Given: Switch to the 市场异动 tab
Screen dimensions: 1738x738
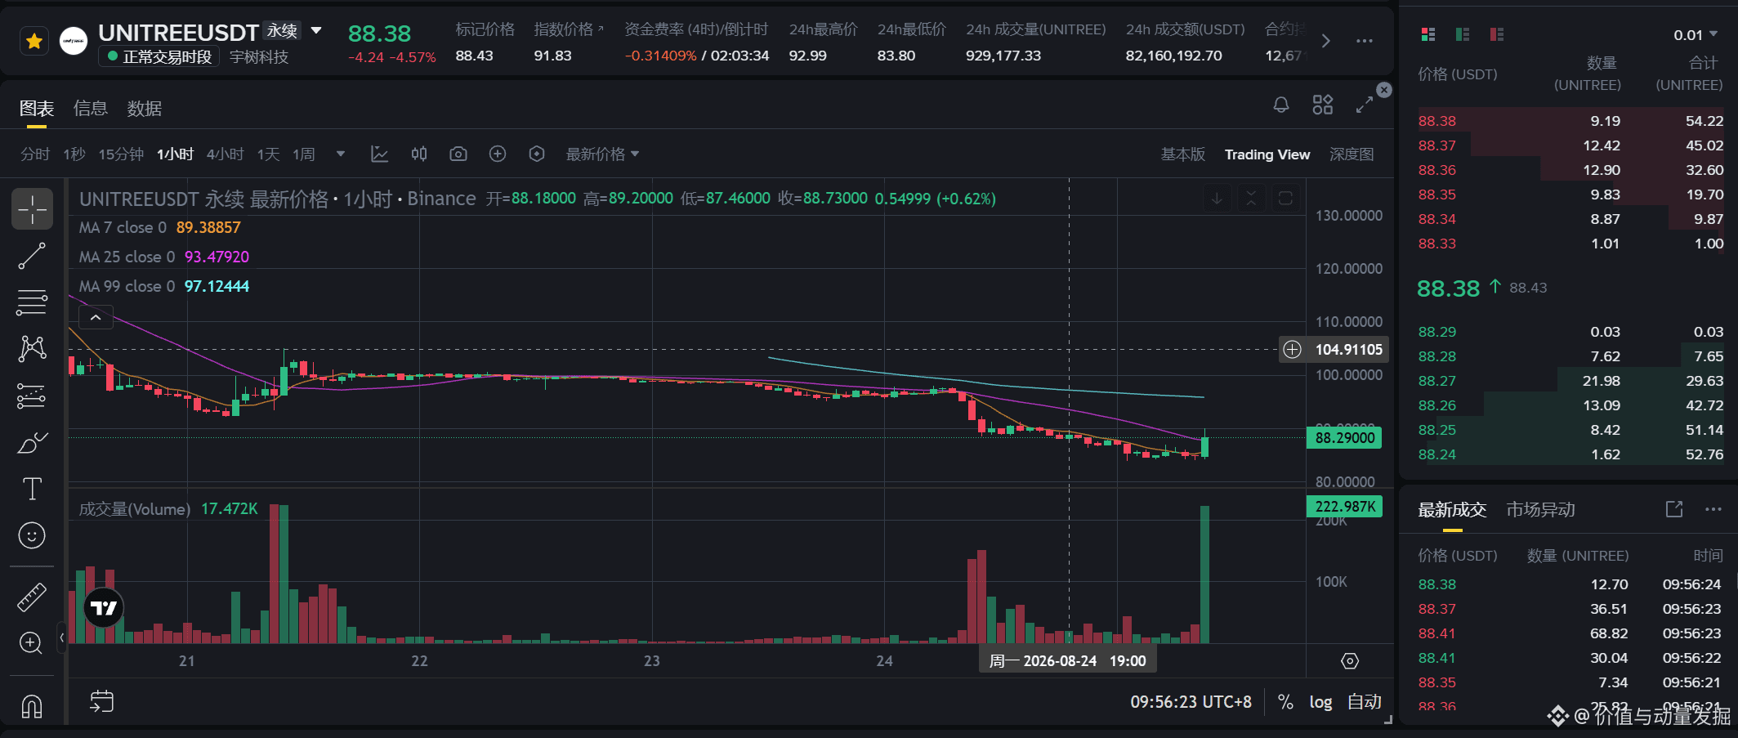Looking at the screenshot, I should coord(1540,510).
